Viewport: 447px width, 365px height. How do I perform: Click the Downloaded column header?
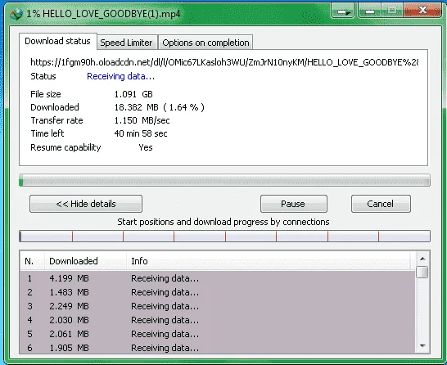click(85, 261)
